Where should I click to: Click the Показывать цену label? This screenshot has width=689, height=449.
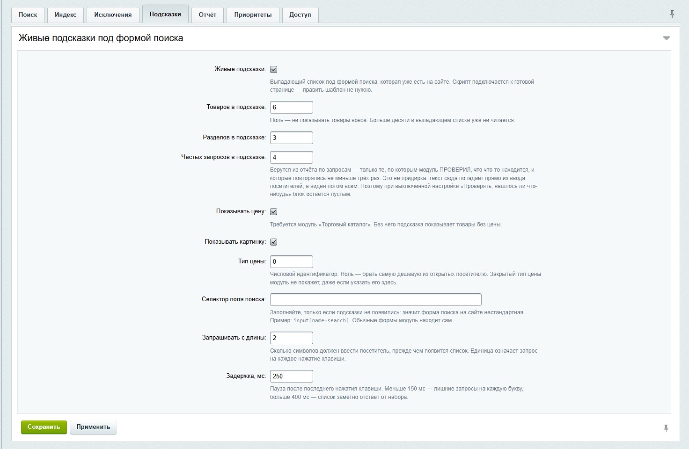(x=241, y=211)
